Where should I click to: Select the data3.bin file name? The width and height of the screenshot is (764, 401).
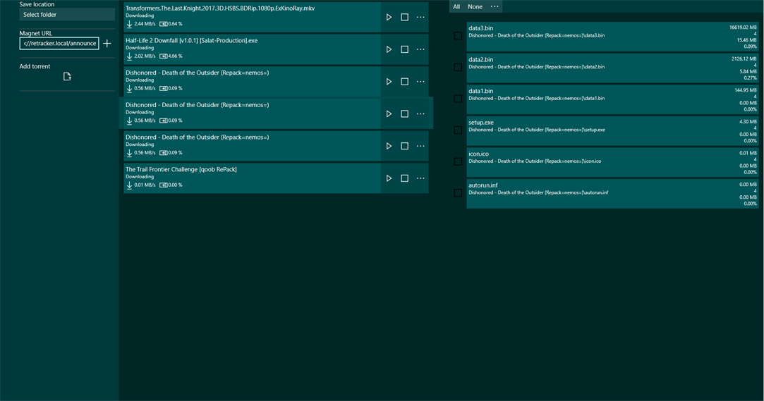[x=481, y=28]
